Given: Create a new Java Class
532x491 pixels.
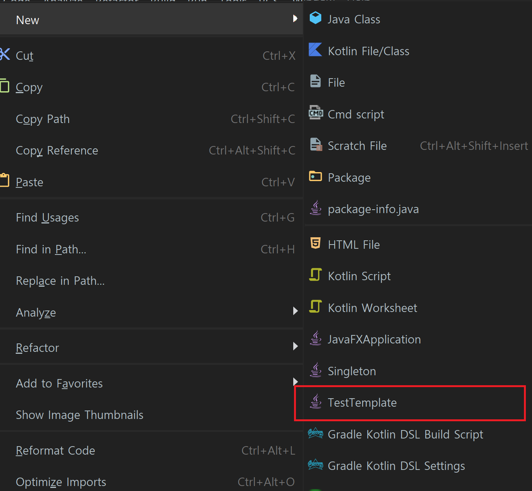Looking at the screenshot, I should tap(418, 19).
